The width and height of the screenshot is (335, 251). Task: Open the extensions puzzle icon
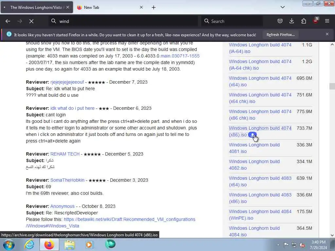[x=304, y=21]
